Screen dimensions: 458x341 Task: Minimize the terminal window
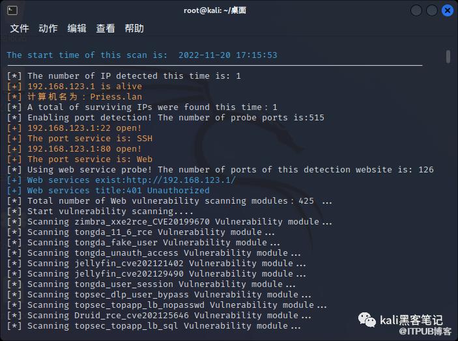[x=416, y=10]
